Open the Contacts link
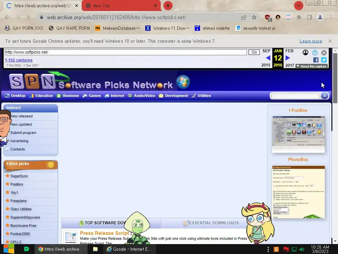Image resolution: width=338 pixels, height=254 pixels. click(17, 149)
